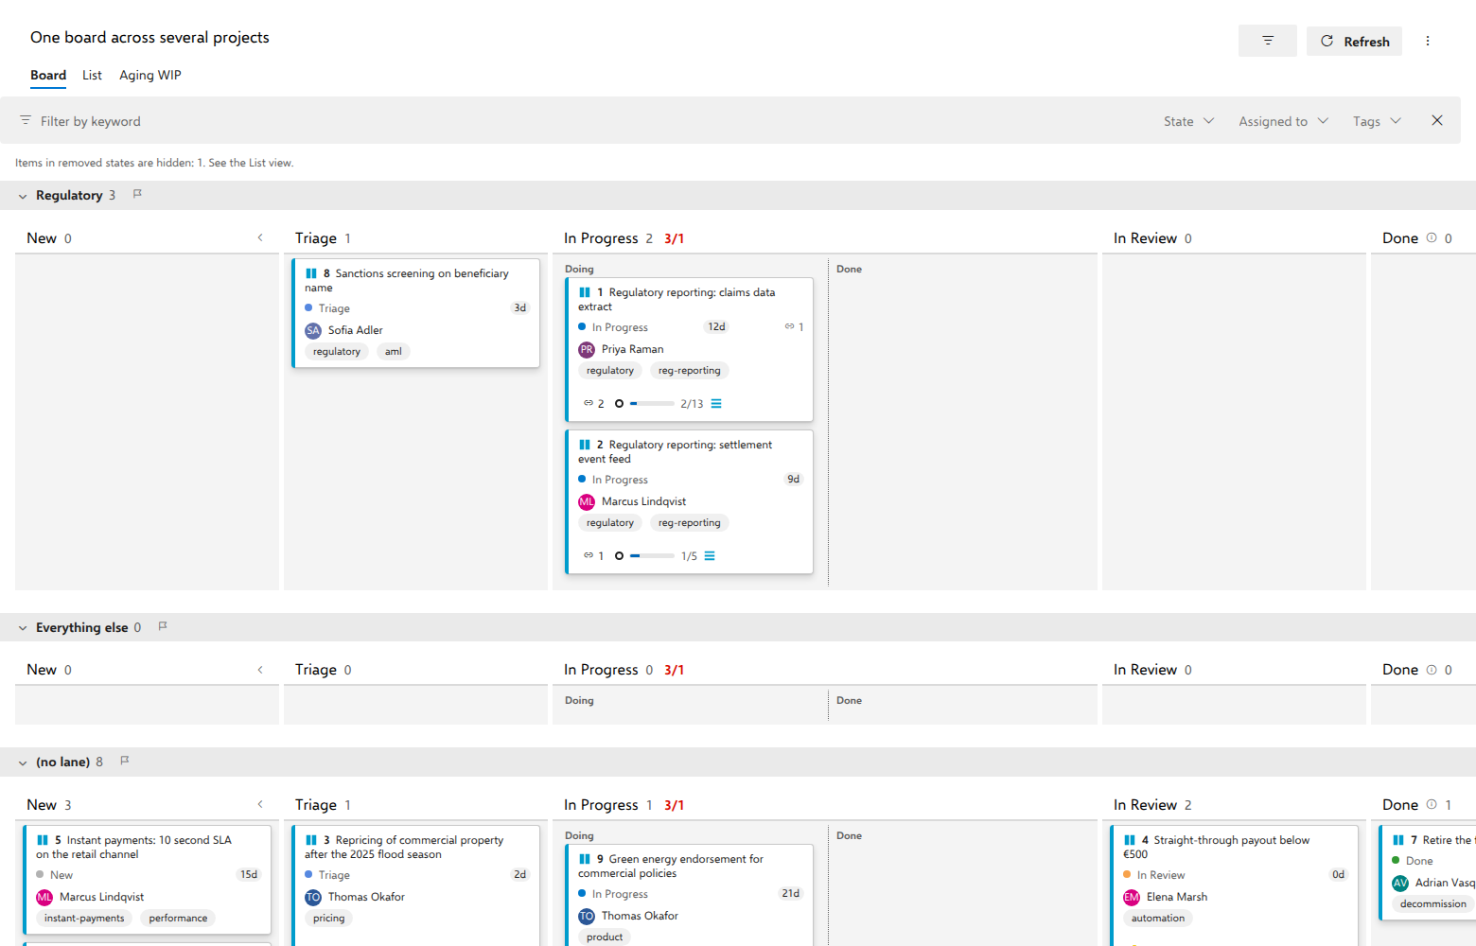Click Priya Raman's avatar on card 1

click(587, 349)
